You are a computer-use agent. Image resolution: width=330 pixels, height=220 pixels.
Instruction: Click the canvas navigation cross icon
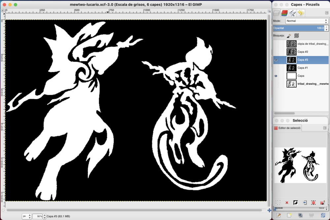pyautogui.click(x=269, y=210)
